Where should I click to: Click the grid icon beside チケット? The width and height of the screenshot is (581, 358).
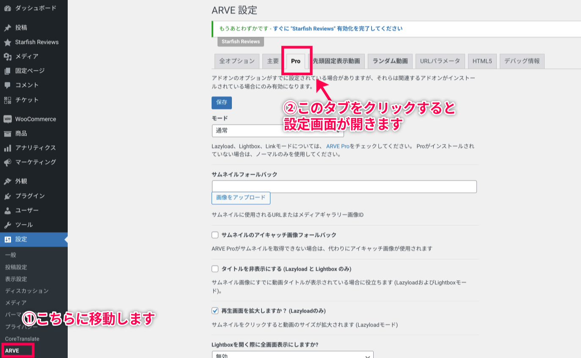7,100
